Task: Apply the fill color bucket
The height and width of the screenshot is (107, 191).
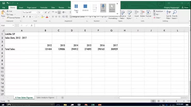Action: (x=42, y=17)
